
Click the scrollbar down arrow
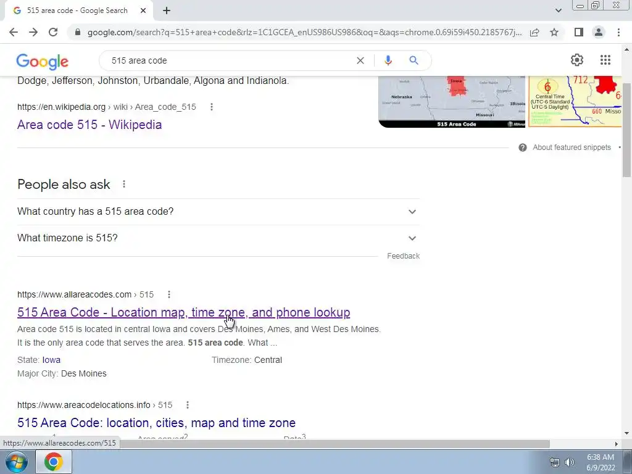click(x=626, y=433)
